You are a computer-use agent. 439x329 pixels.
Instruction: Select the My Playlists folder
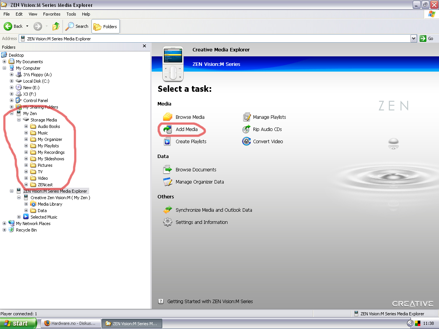point(48,146)
